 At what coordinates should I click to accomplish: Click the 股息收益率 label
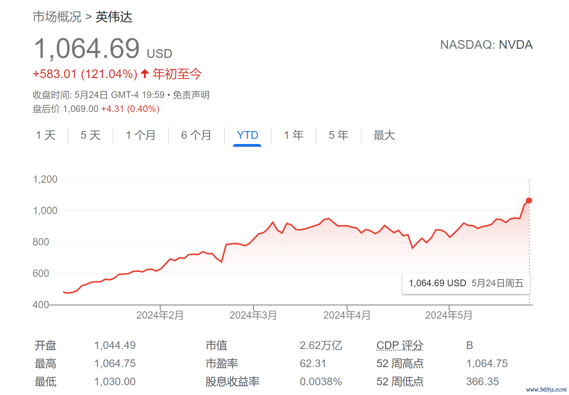tap(232, 381)
